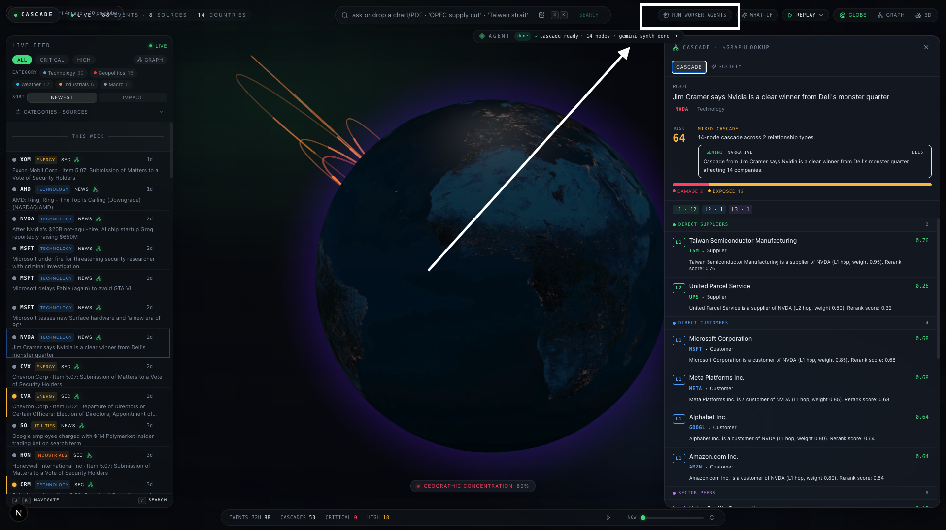The height and width of the screenshot is (530, 946).
Task: Toggle the Macro category chip
Action: (116, 85)
